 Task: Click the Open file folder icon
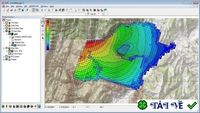(x=8, y=10)
